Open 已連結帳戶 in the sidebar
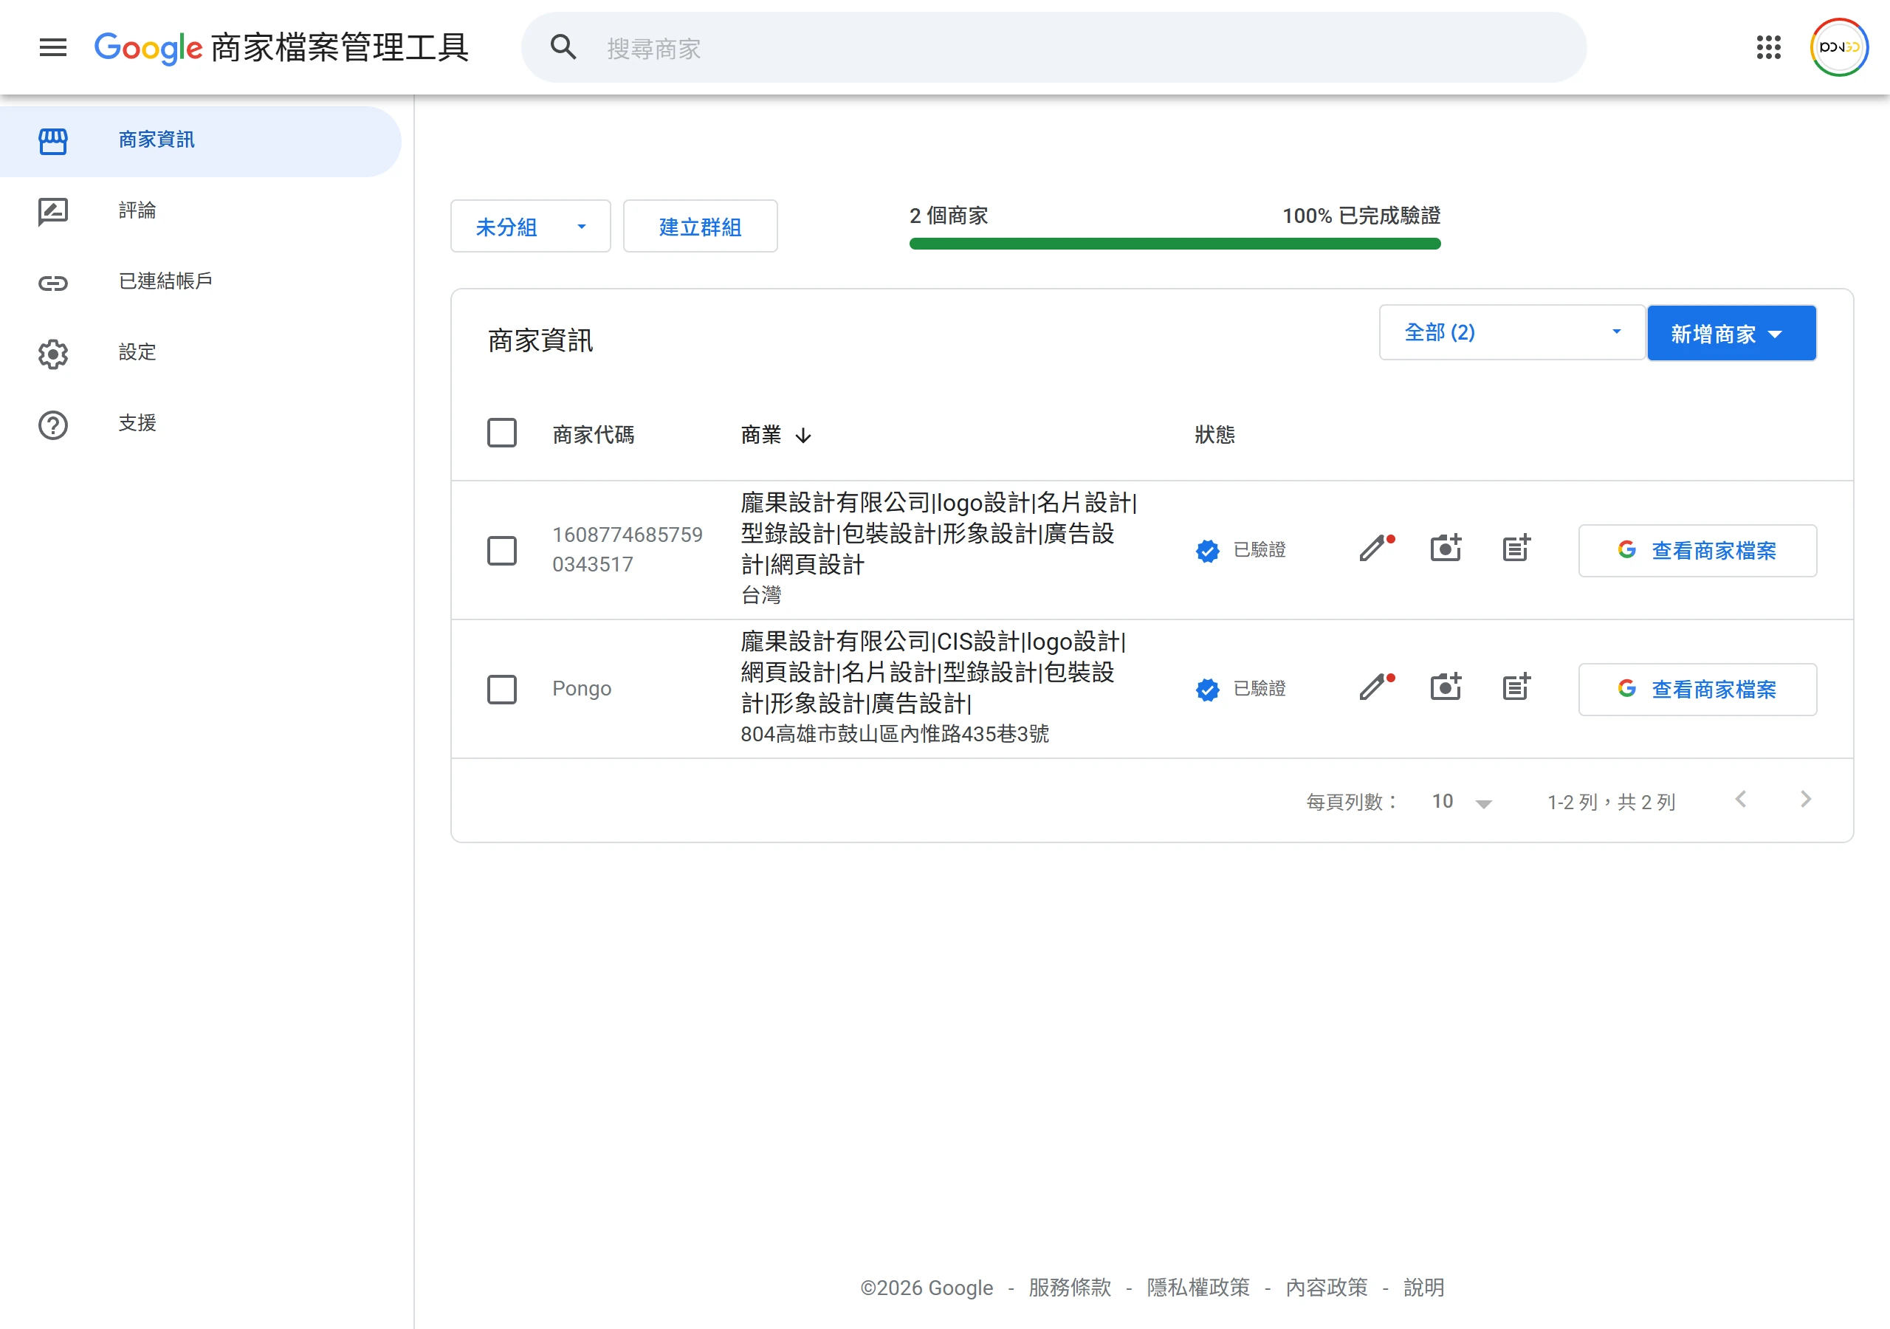Viewport: 1890px width, 1329px height. pos(200,283)
